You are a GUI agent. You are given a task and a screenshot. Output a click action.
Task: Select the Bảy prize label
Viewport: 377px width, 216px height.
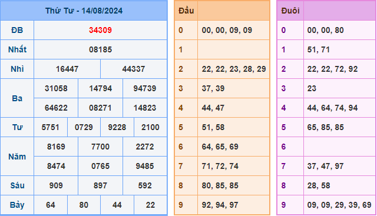click(17, 205)
